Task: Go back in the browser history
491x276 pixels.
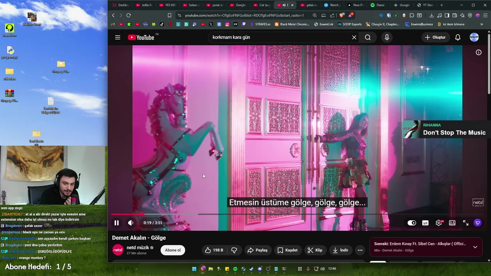Action: point(113,15)
